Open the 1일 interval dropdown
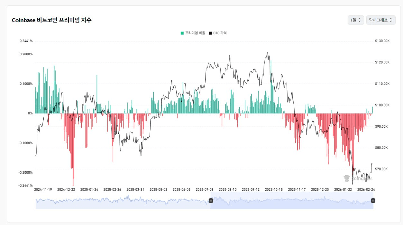This screenshot has height=225, width=403. tap(355, 20)
